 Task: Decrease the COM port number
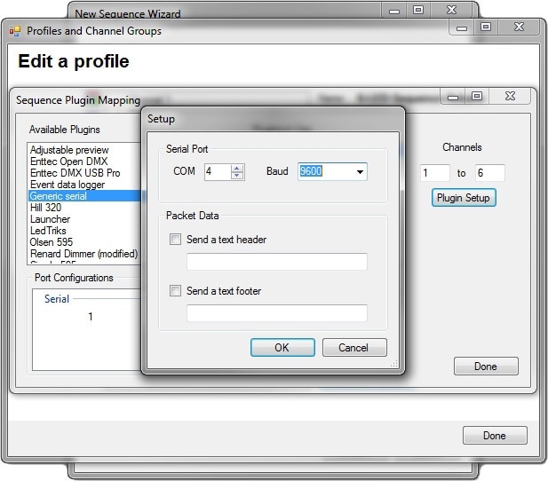click(237, 175)
